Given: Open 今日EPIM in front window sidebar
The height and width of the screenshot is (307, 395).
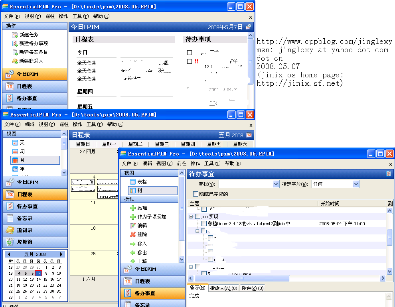Looking at the screenshot, I should [153, 269].
